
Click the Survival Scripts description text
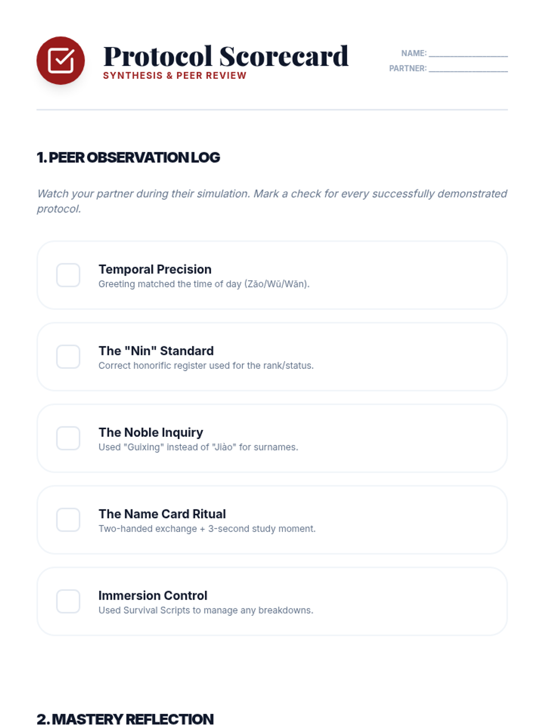pos(206,610)
